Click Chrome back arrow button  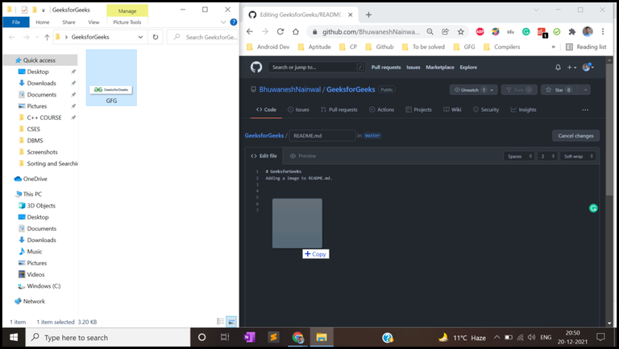coord(250,31)
